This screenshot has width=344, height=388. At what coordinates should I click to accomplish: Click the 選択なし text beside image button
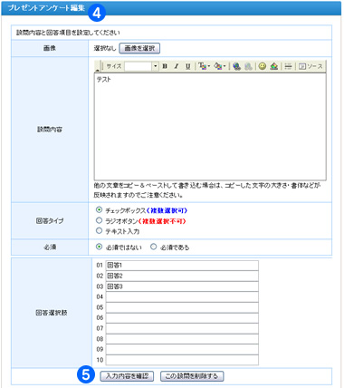[105, 48]
